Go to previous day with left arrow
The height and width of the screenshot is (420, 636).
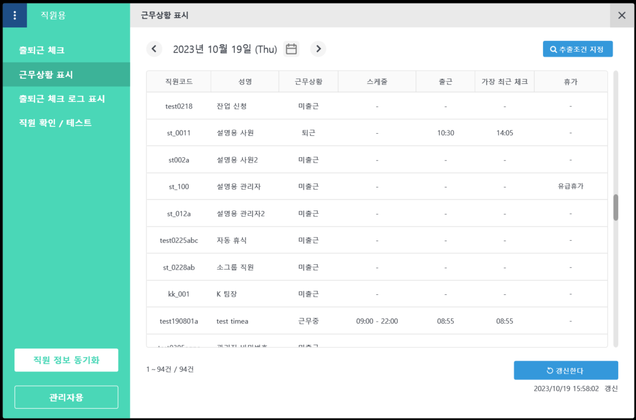[154, 49]
